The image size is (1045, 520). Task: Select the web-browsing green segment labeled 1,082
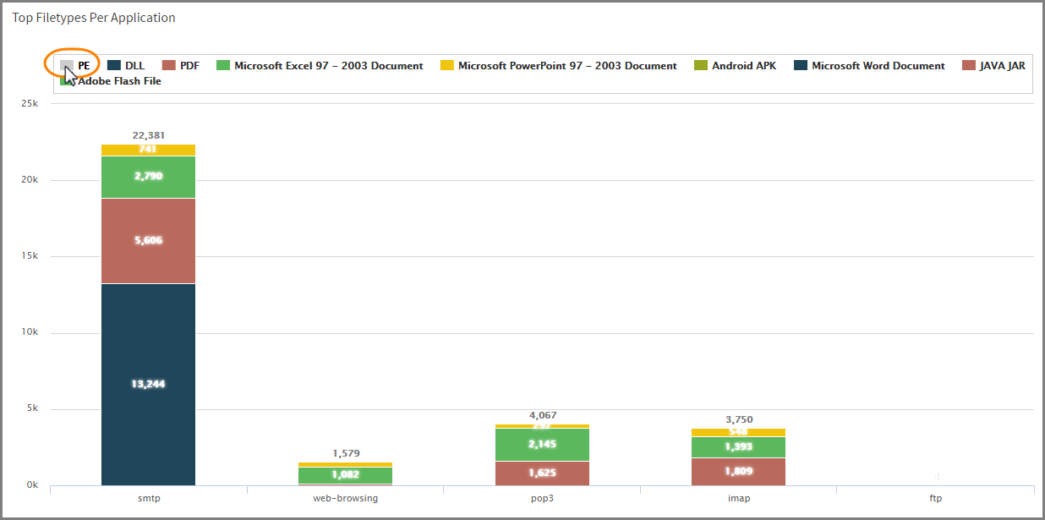[x=344, y=475]
